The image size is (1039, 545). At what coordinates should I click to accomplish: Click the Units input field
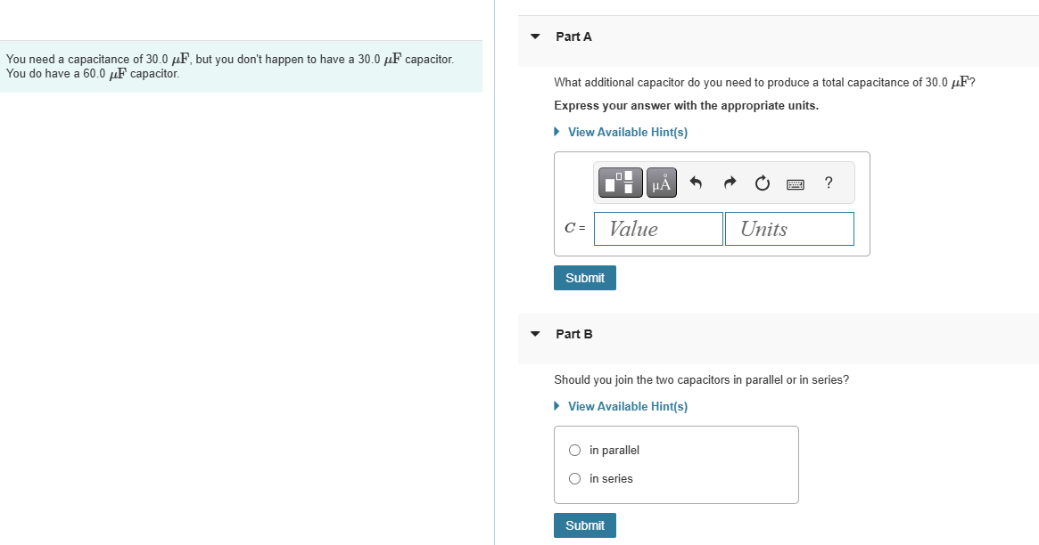[790, 229]
